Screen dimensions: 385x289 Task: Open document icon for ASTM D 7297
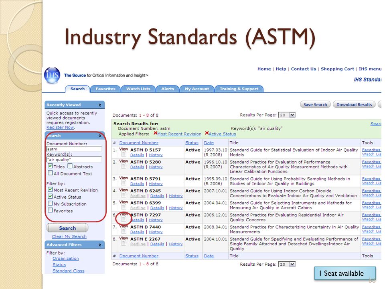click(124, 219)
